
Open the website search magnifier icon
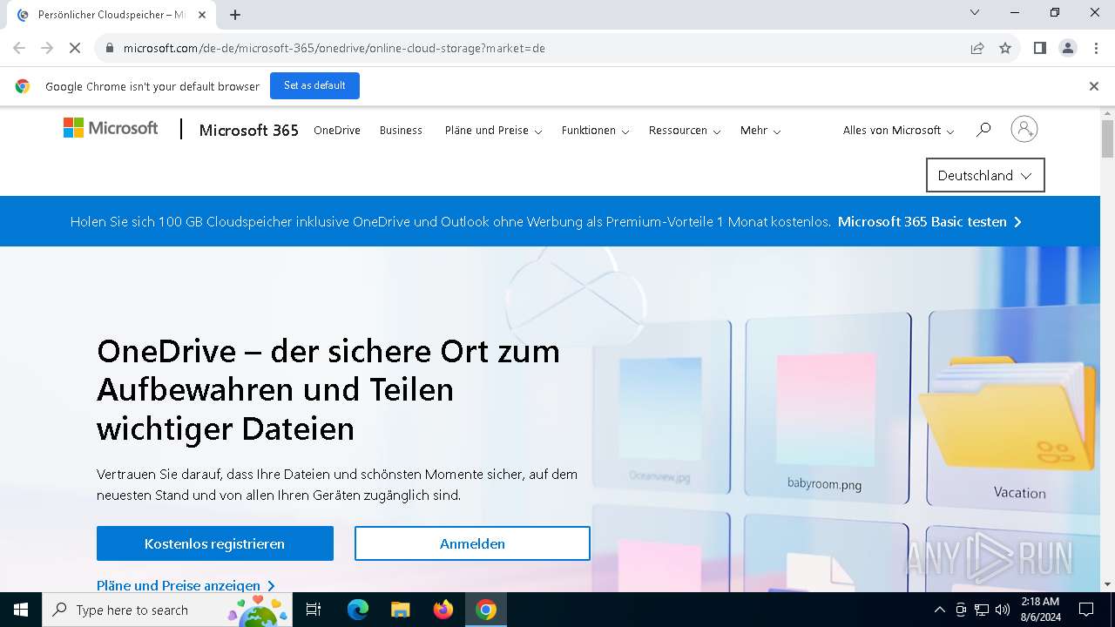click(983, 130)
